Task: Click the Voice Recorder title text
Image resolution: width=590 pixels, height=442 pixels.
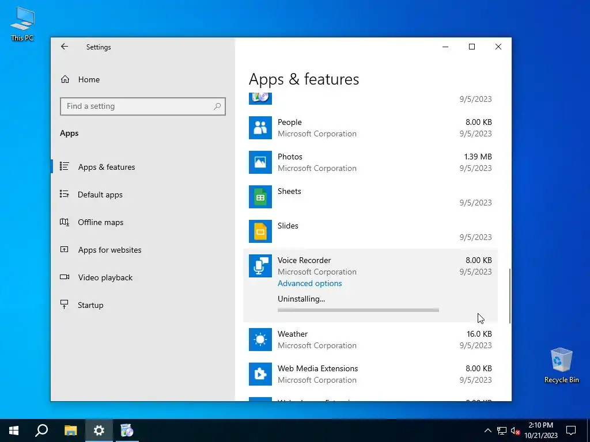Action: click(x=304, y=260)
